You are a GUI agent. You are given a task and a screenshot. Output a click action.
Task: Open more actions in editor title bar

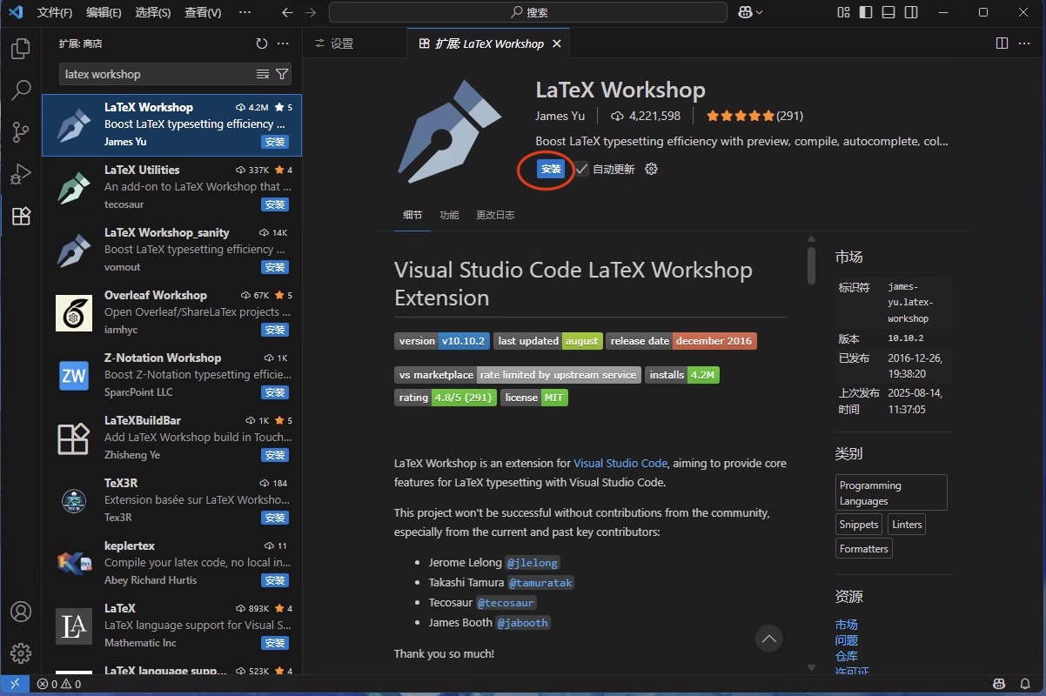coord(1025,43)
